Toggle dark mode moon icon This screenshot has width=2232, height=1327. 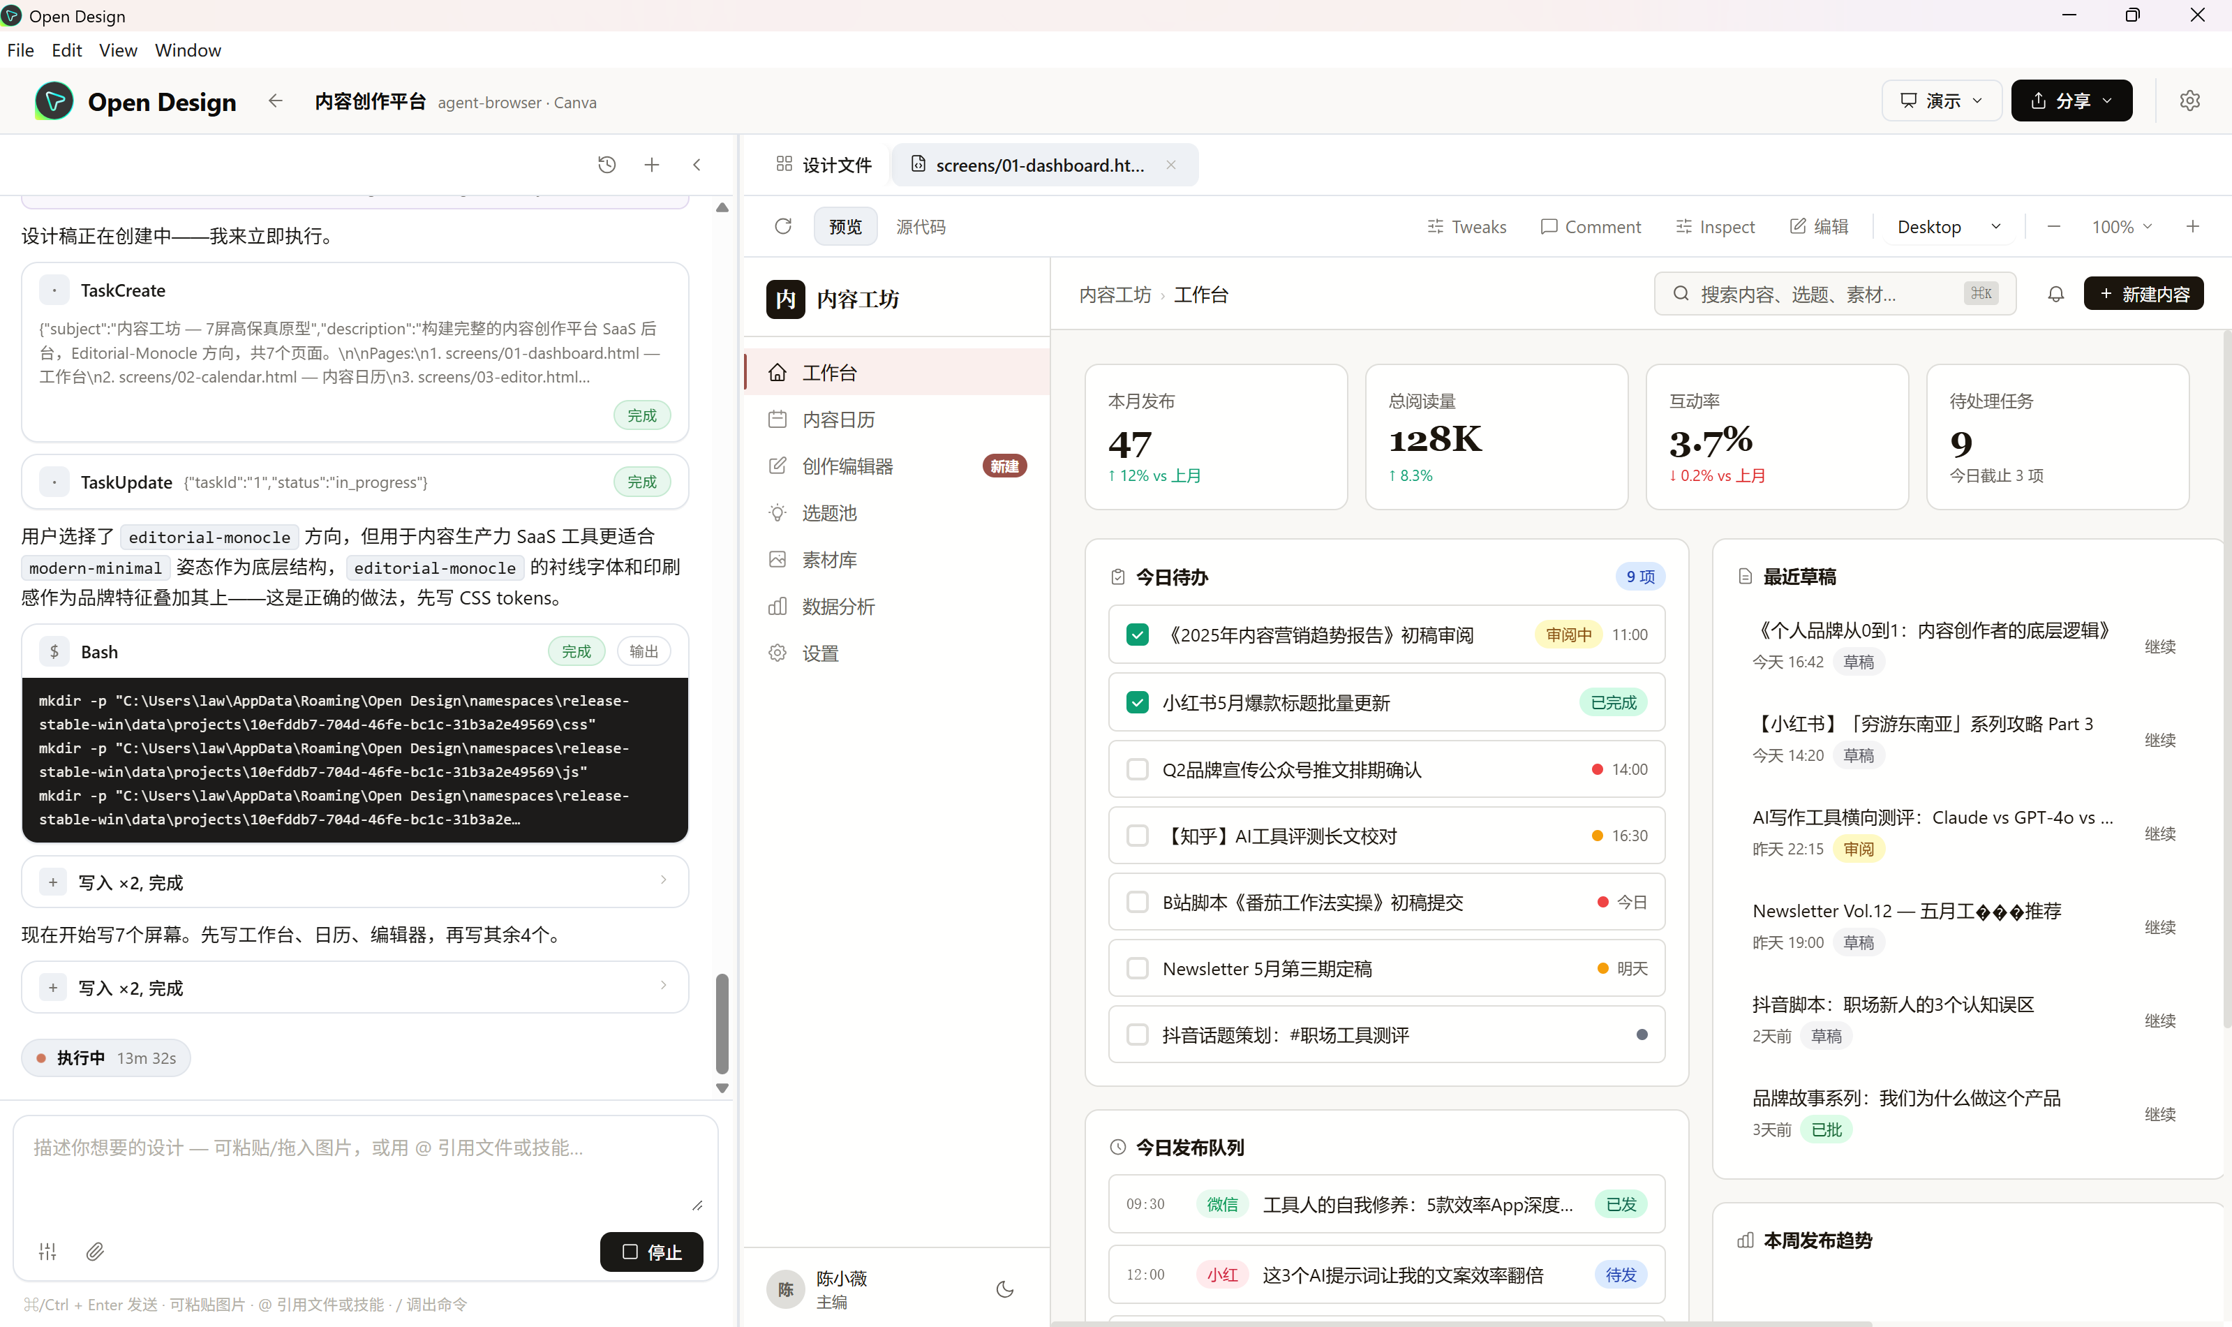tap(1005, 1289)
